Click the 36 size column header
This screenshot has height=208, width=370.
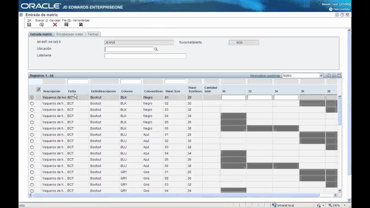(x=302, y=91)
